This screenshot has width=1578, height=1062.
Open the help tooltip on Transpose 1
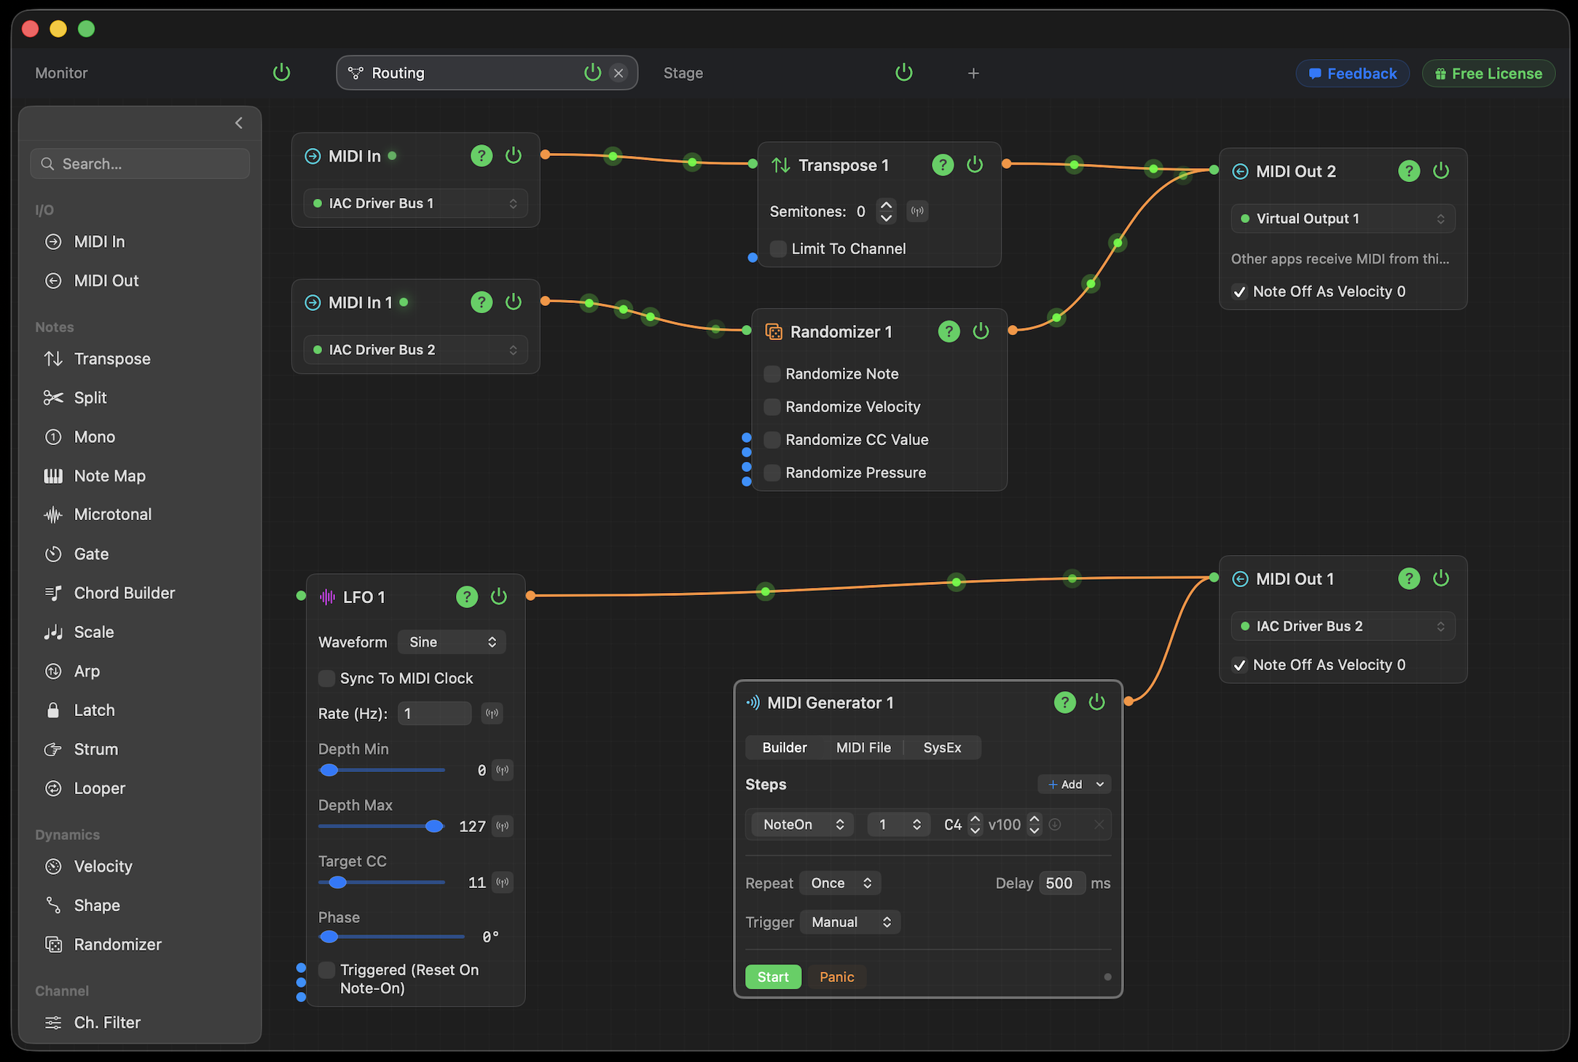(943, 165)
